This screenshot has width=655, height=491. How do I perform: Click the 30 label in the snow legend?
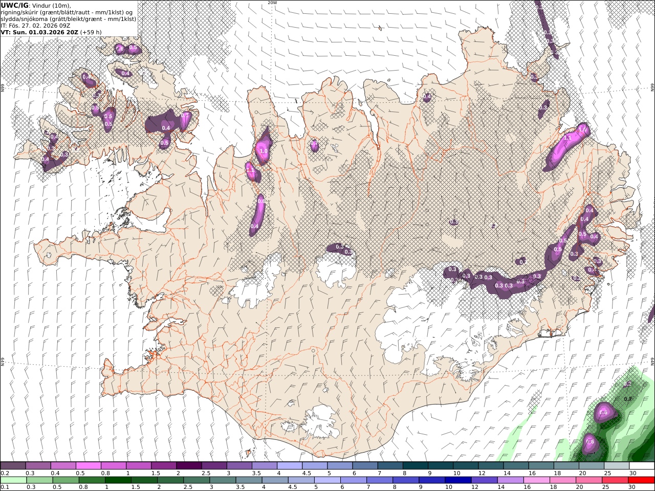tap(633, 473)
